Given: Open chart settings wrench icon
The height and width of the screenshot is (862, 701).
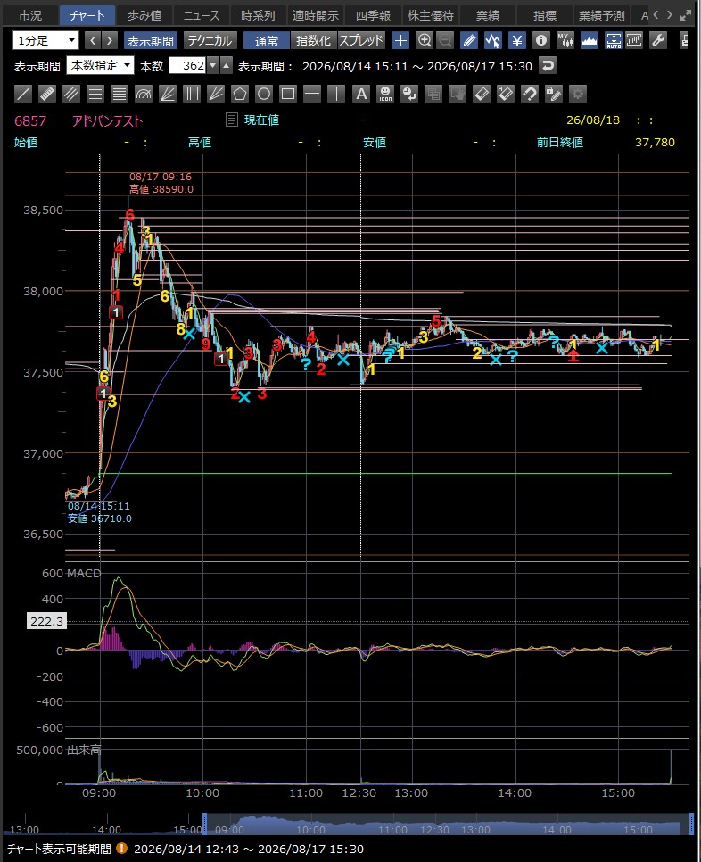Looking at the screenshot, I should coord(658,40).
